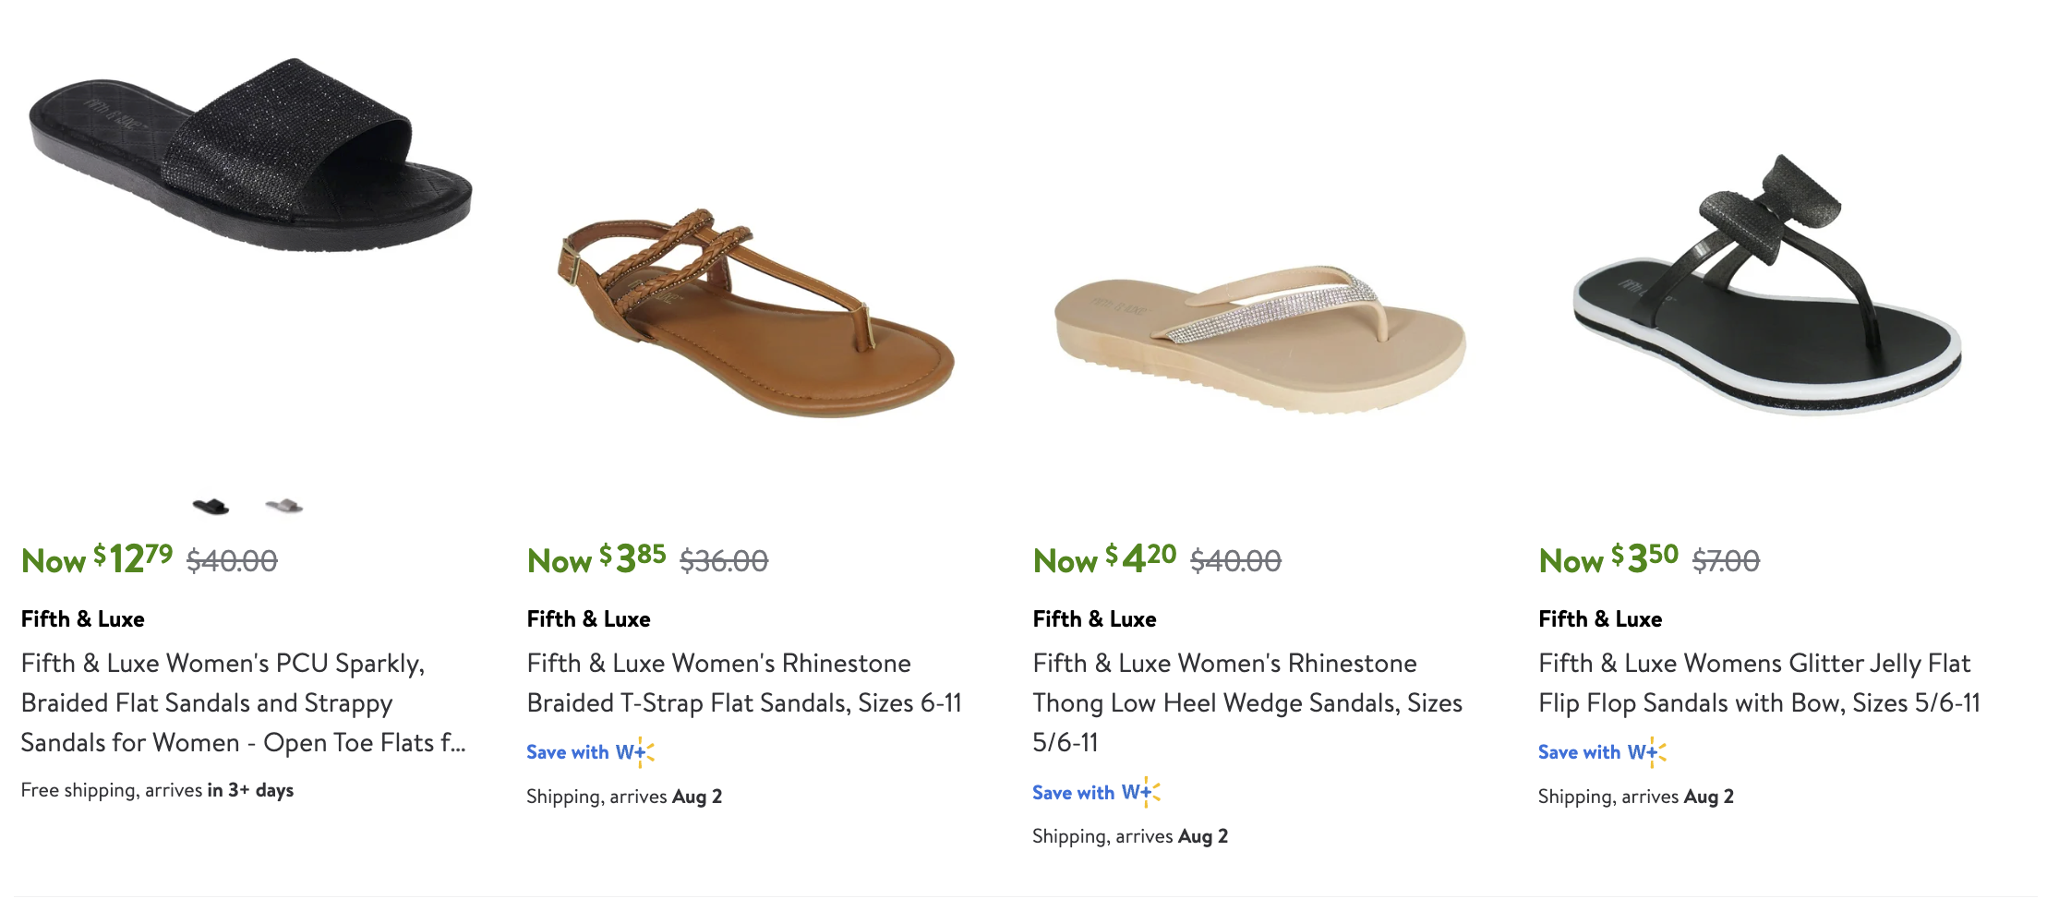The height and width of the screenshot is (899, 2059).
Task: Click Save with link under wedge sandals
Action: point(1074,792)
